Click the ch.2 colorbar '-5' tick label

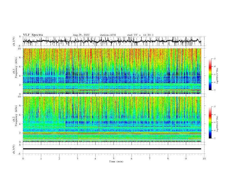[x=214, y=122]
